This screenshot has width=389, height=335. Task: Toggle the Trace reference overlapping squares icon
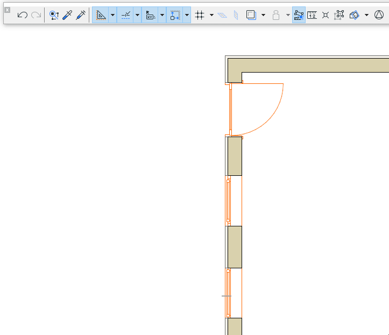251,15
